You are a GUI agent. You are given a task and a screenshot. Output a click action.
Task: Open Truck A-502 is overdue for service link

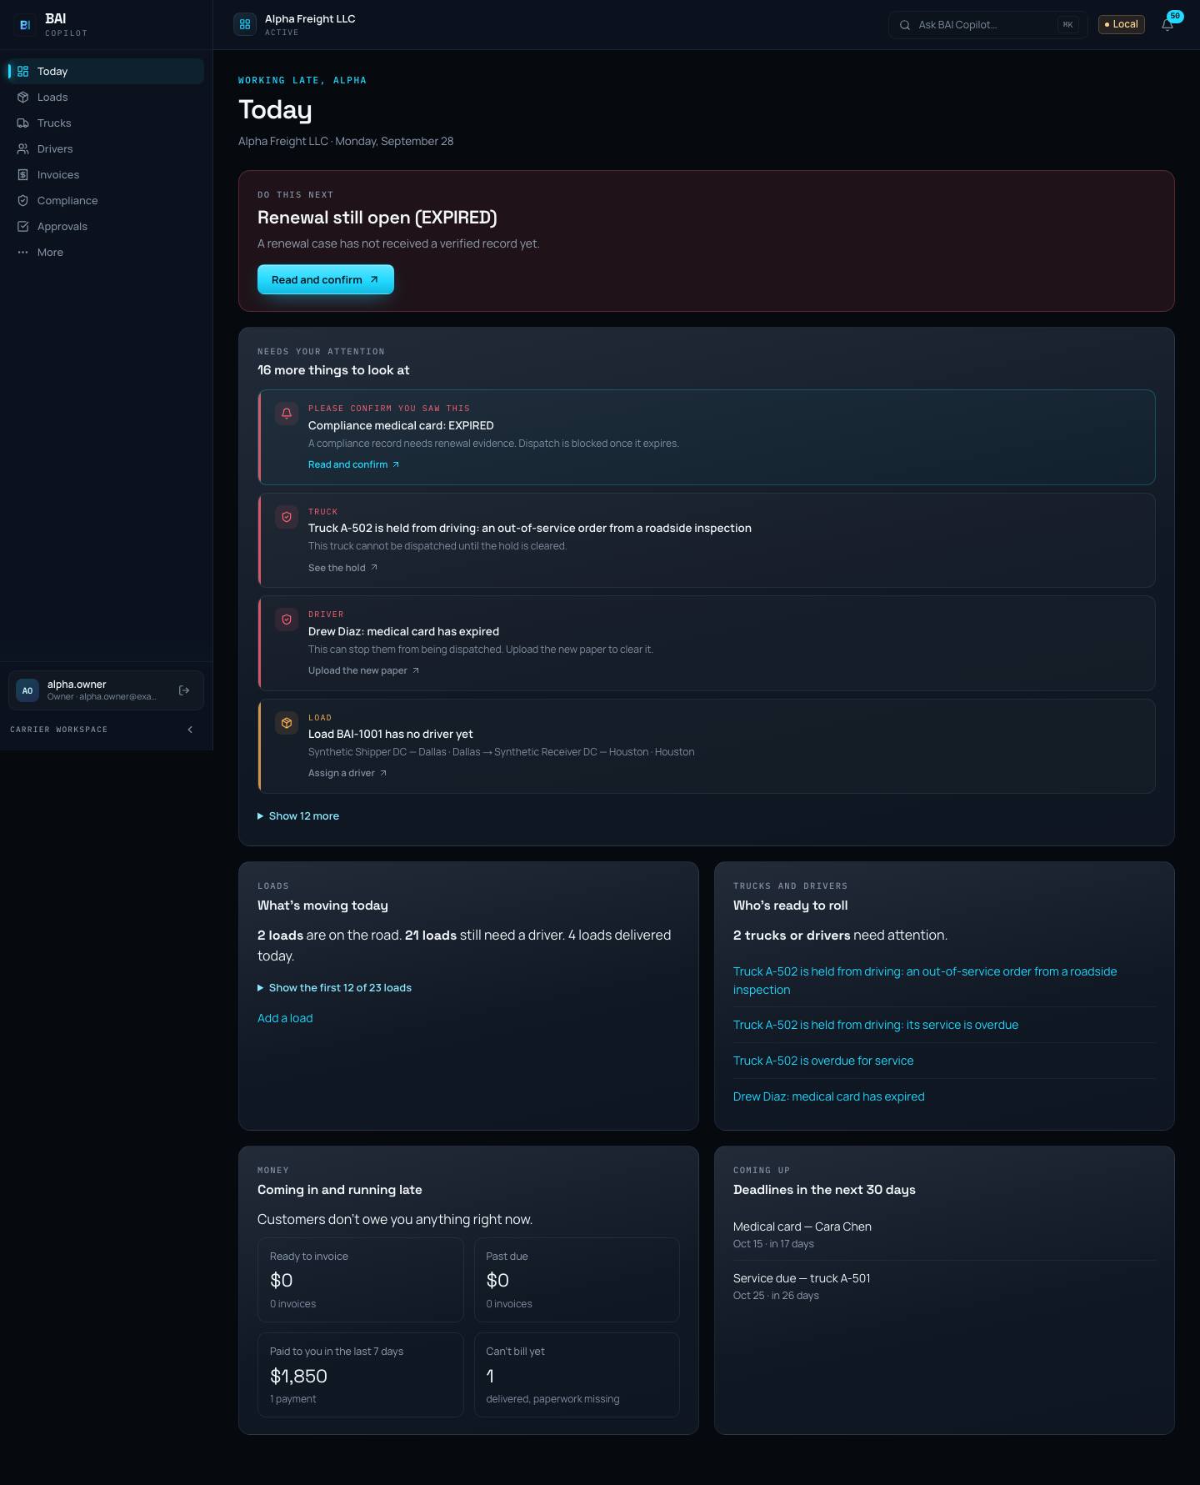pos(823,1061)
